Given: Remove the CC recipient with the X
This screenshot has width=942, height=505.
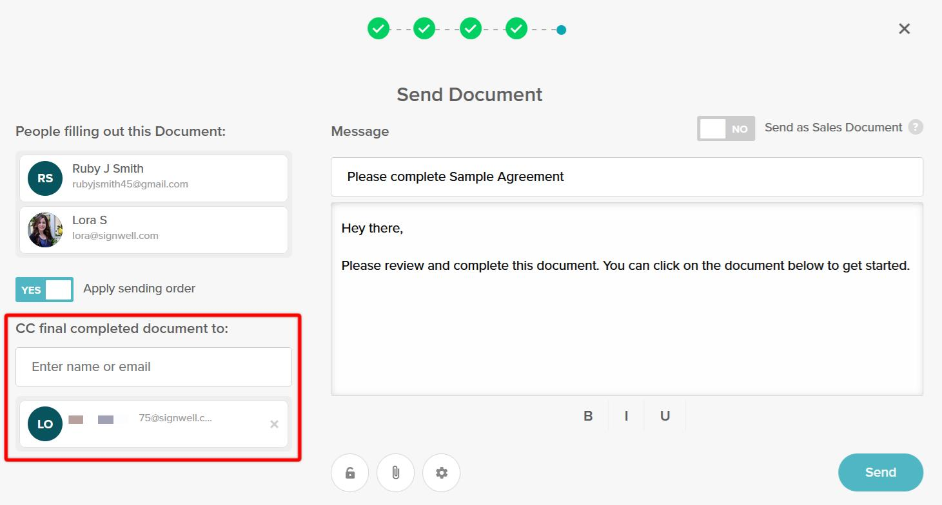Looking at the screenshot, I should click(x=274, y=424).
